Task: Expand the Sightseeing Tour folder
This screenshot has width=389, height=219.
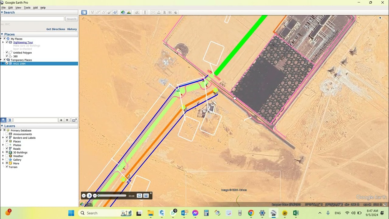Action: (x=3, y=42)
